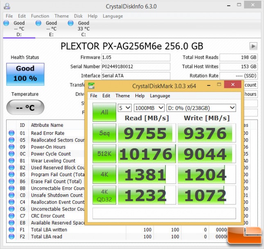Click 4K read result 1381

(147, 174)
